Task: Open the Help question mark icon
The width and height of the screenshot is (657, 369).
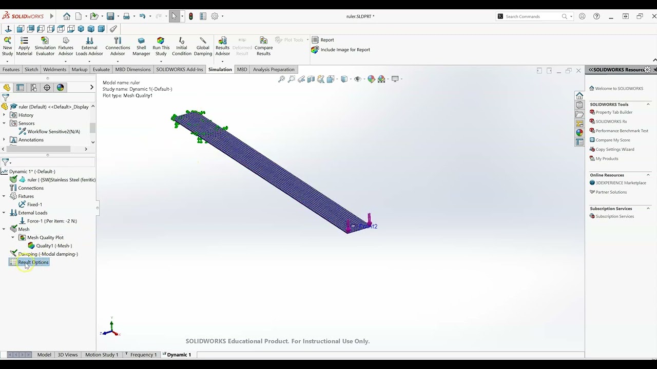Action: (596, 16)
